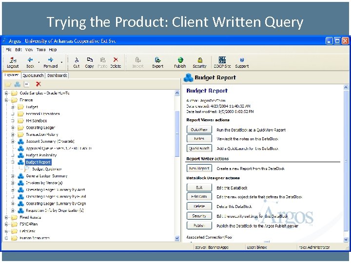
Task: Click the rename icon in Explorer toolbar
Action: [x=27, y=84]
